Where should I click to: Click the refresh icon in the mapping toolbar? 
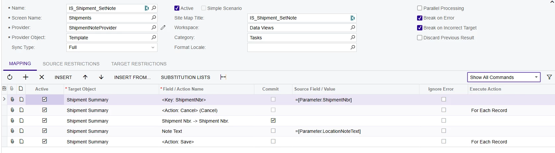pyautogui.click(x=10, y=77)
